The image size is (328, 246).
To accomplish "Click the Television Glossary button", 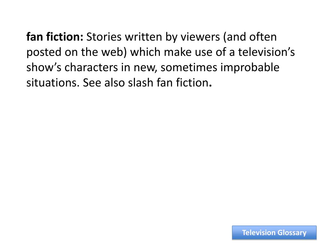I will coord(274,233).
